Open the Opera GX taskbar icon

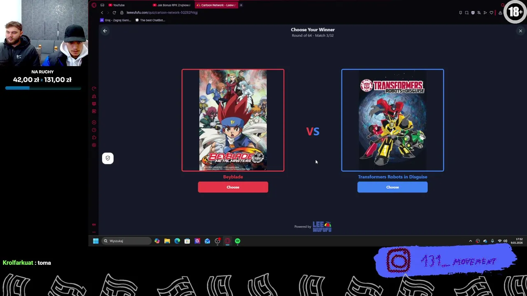tap(227, 241)
